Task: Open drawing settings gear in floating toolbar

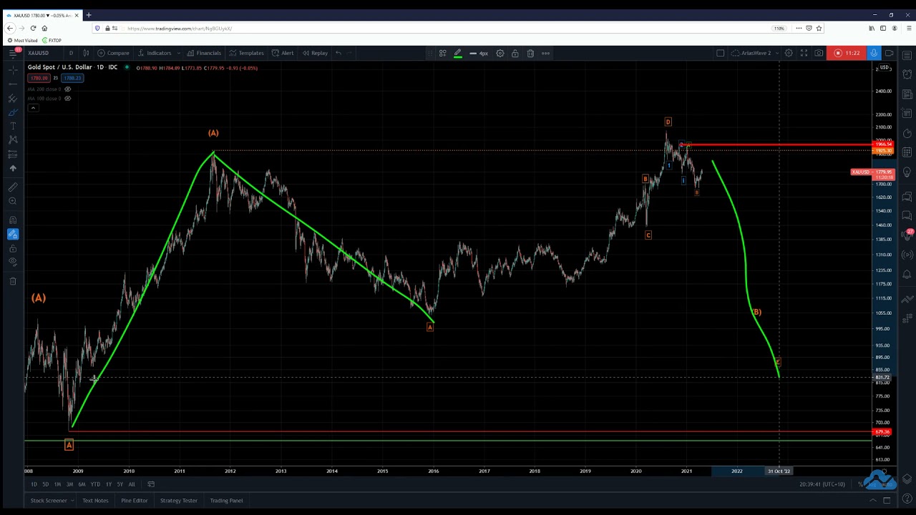Action: click(500, 53)
